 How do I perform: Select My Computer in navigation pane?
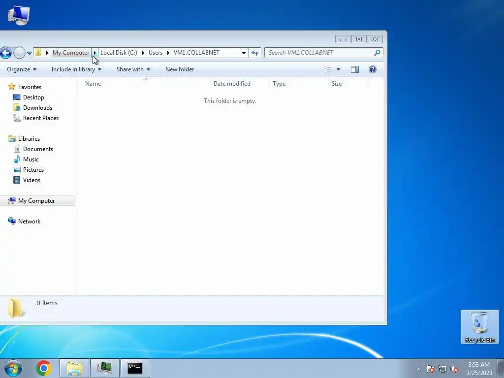36,201
